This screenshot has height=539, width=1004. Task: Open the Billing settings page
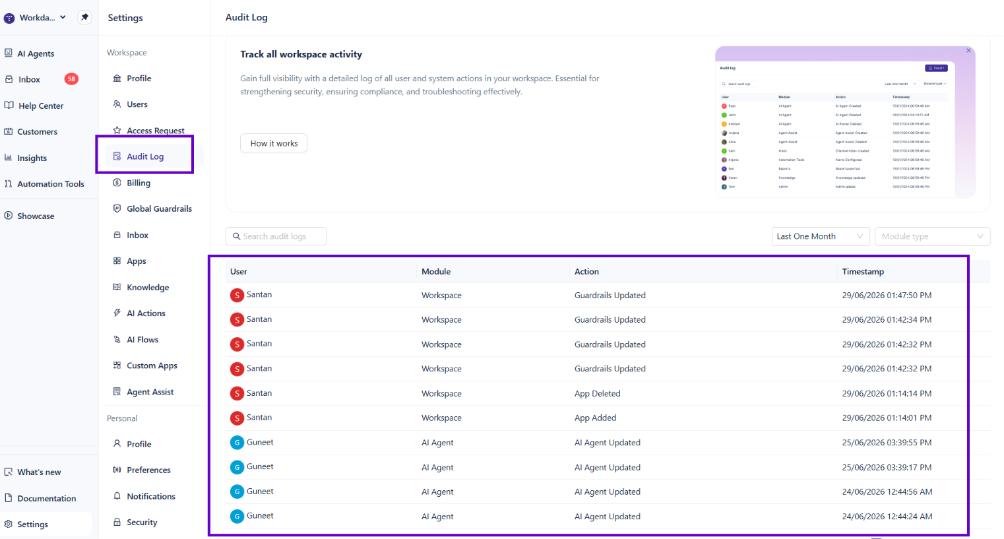pos(132,183)
